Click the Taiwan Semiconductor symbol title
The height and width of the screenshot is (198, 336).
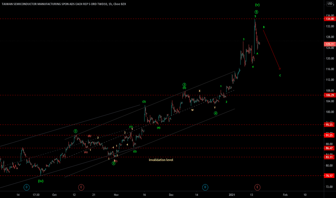(64, 4)
